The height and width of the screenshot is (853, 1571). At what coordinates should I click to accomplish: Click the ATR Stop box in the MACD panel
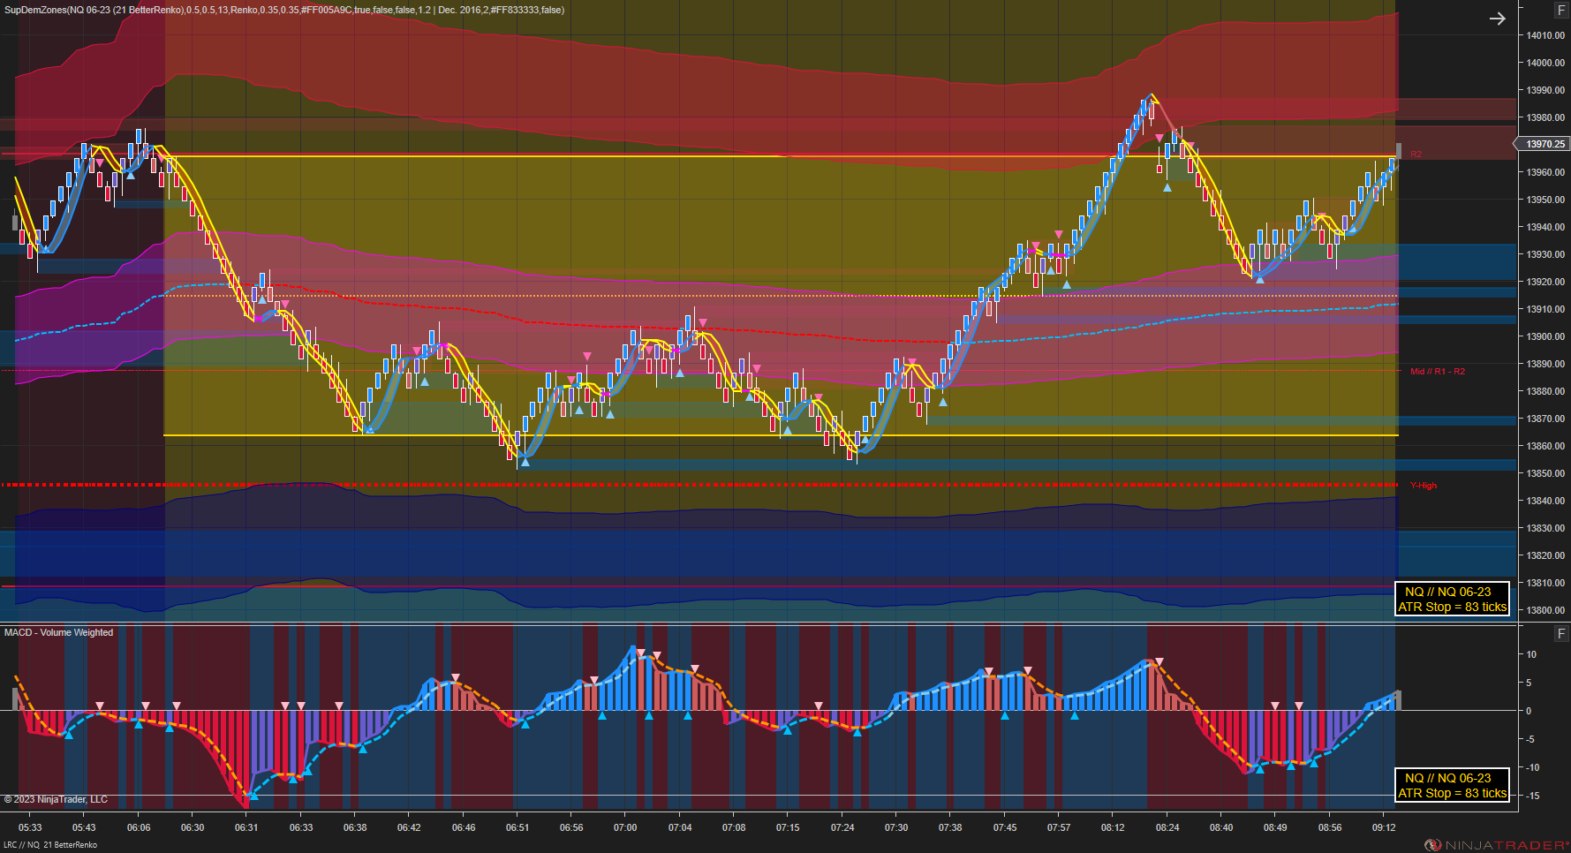[x=1452, y=786]
